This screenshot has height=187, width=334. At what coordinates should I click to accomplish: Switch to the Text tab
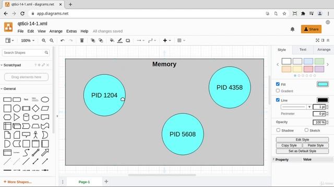pos(303,50)
